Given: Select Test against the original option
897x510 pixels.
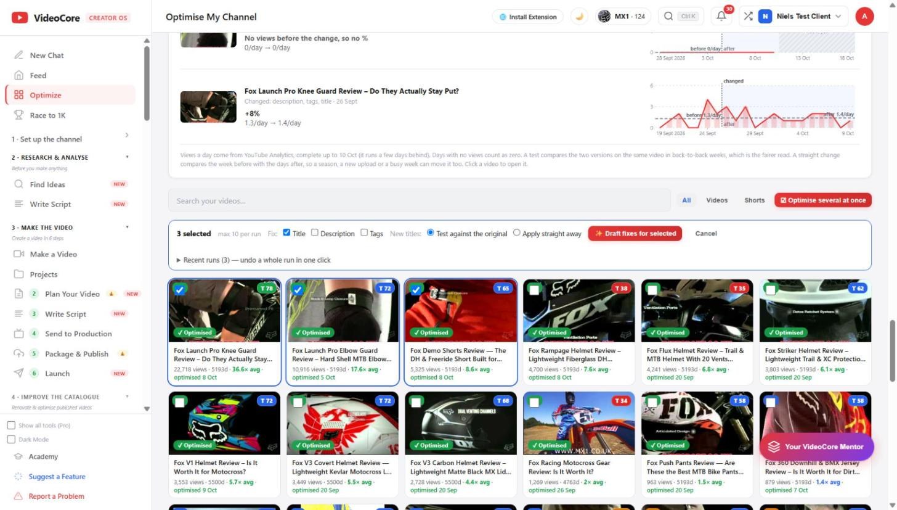Looking at the screenshot, I should coord(431,232).
